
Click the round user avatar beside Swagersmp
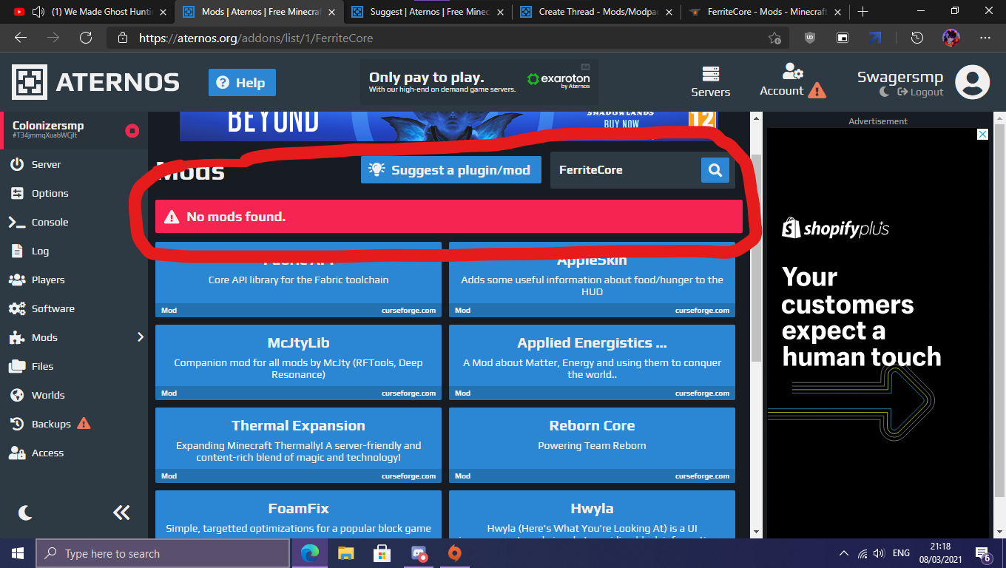click(973, 82)
